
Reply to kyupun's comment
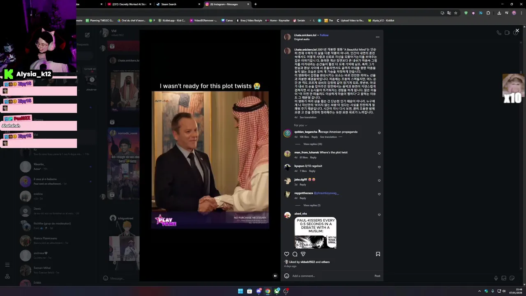tap(312, 171)
